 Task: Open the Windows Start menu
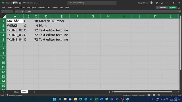(54, 99)
